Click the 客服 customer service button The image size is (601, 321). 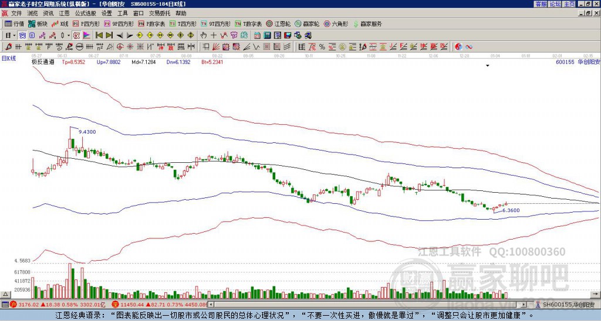541,4
